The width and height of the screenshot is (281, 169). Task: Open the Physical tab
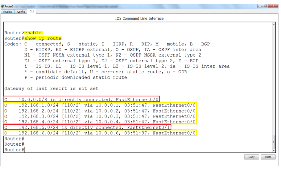click(7, 12)
